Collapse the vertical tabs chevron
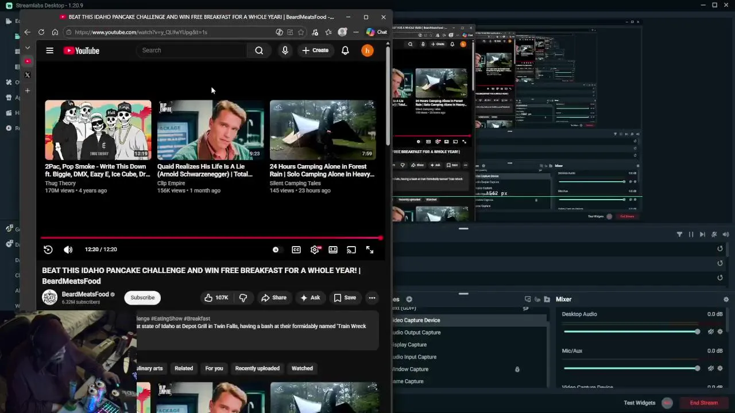 tap(27, 48)
